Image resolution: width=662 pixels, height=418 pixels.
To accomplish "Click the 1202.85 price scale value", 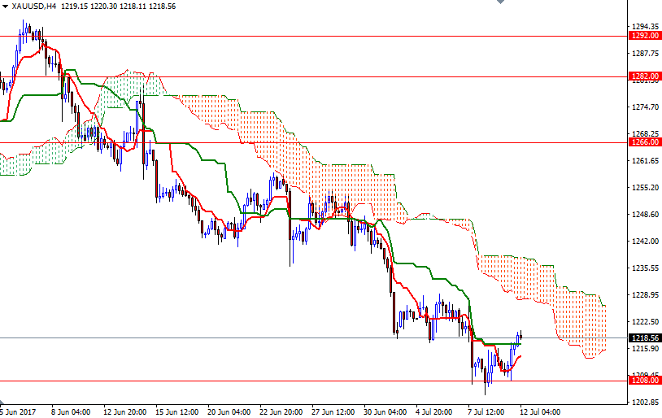I will coord(645,403).
